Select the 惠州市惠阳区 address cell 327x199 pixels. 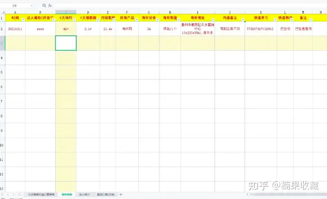click(x=198, y=29)
